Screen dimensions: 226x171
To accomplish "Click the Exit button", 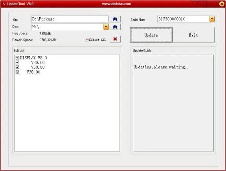I will click(193, 35).
